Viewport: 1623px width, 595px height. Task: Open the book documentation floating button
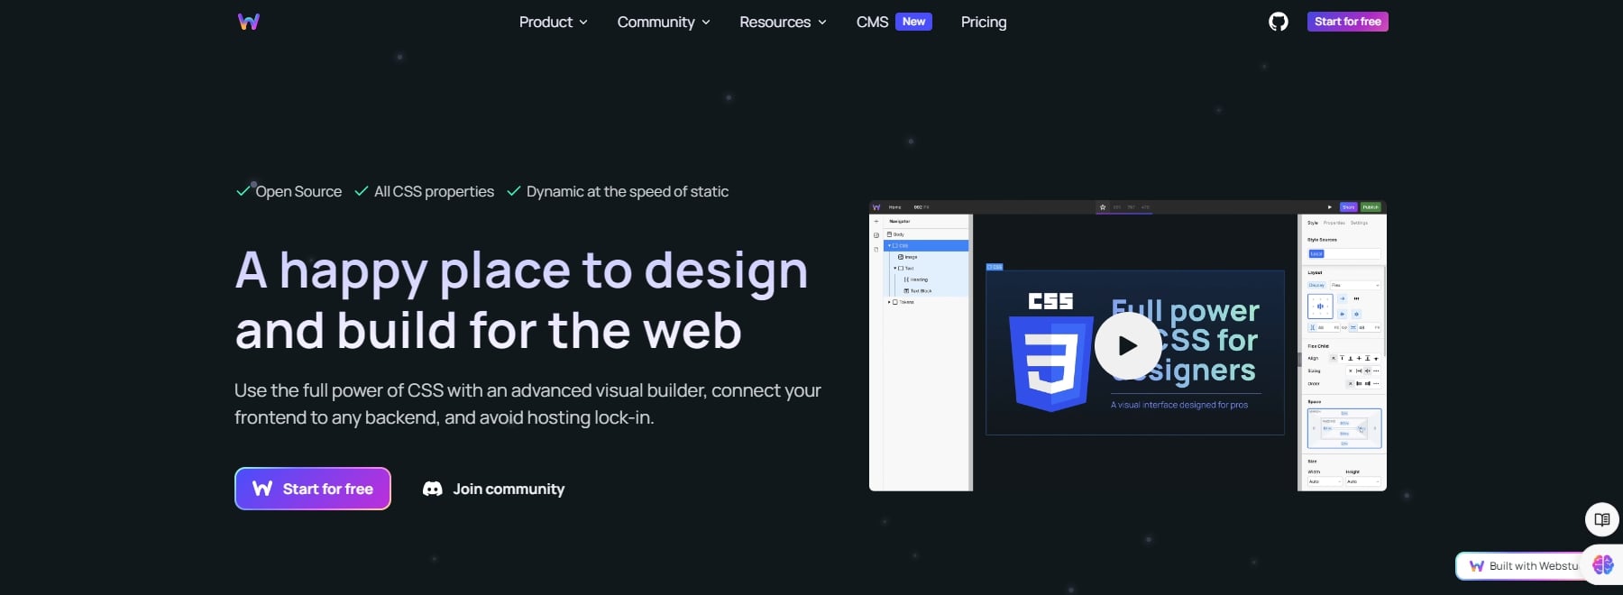pos(1602,519)
